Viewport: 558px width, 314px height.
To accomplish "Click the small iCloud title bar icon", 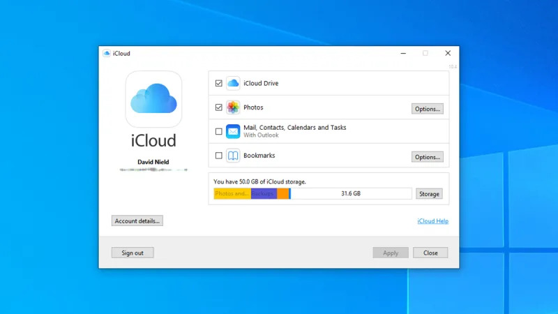I will [107, 54].
